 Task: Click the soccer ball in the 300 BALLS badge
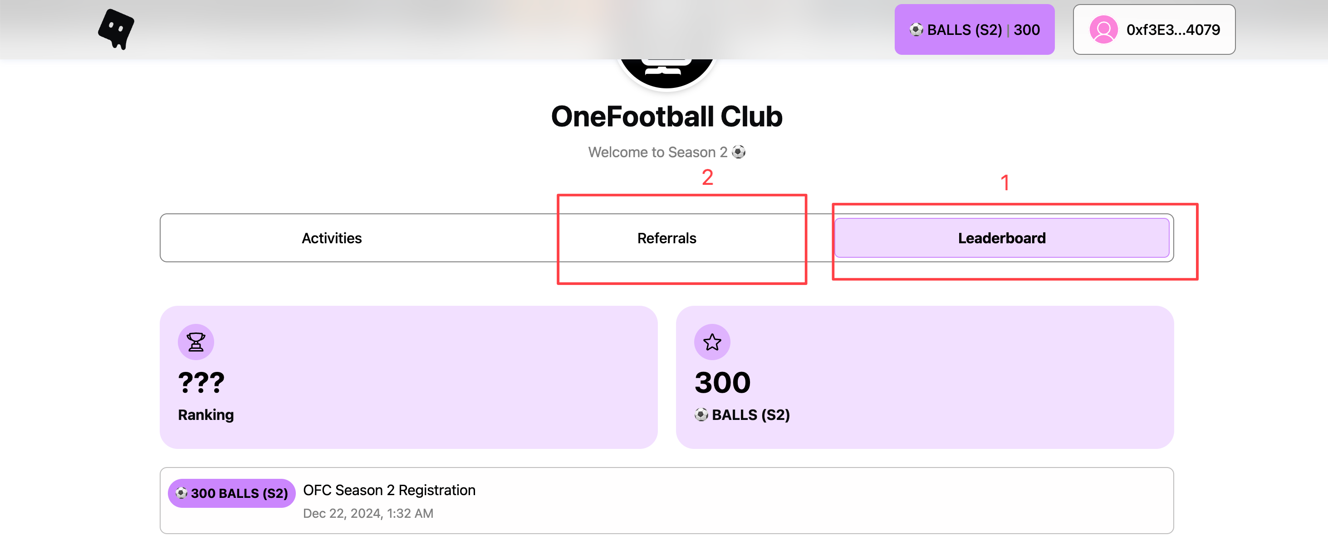181,493
